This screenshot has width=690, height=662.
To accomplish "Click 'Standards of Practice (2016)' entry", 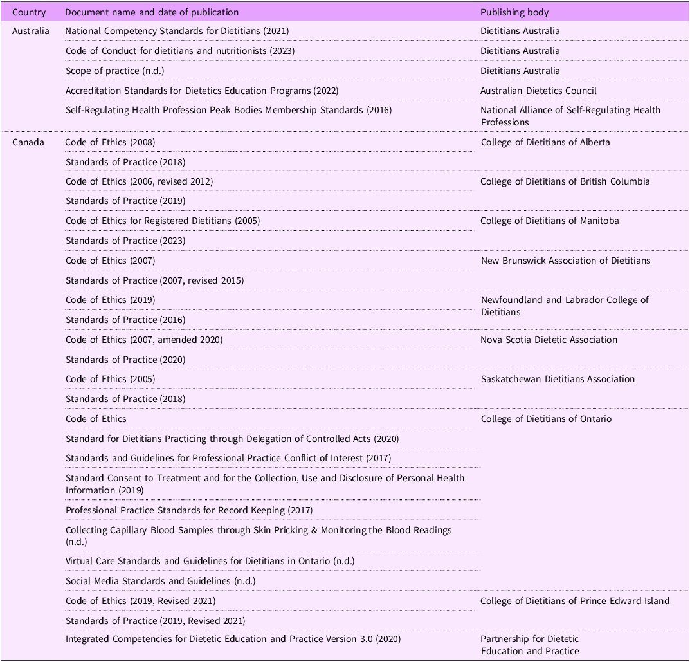I will tap(125, 320).
